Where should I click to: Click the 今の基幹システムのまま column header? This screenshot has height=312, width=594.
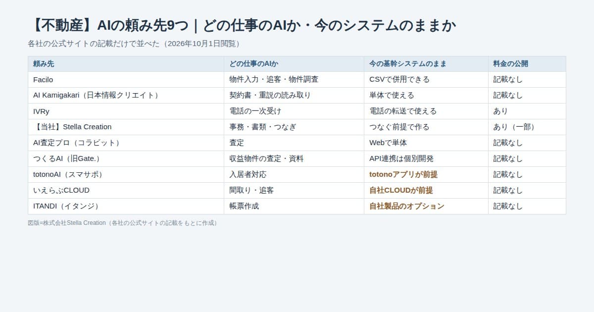click(426, 64)
